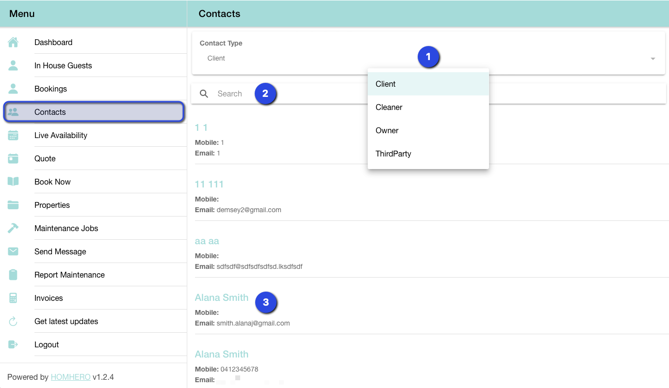Image resolution: width=669 pixels, height=388 pixels.
Task: Click the Live Availability calendar icon
Action: 13,136
